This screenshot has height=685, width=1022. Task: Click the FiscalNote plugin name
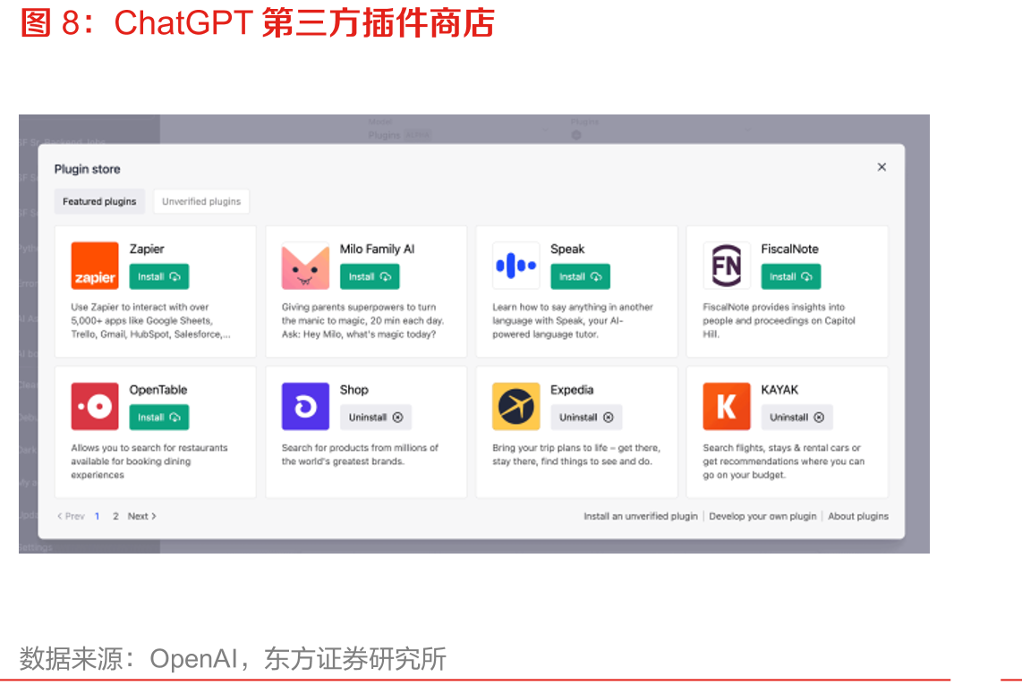click(789, 249)
